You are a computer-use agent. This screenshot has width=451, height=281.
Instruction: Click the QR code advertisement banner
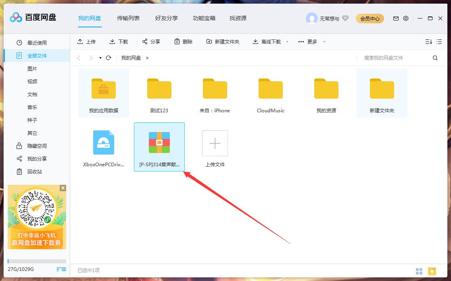click(37, 217)
